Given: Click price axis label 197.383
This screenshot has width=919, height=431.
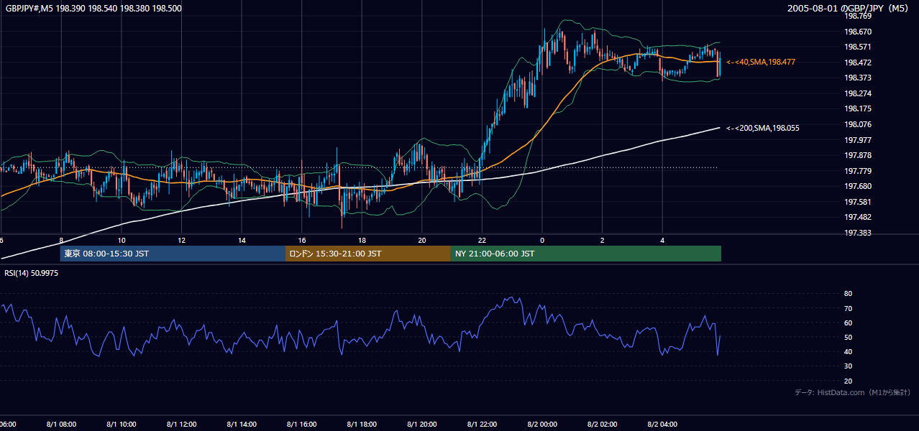Looking at the screenshot, I should [857, 233].
